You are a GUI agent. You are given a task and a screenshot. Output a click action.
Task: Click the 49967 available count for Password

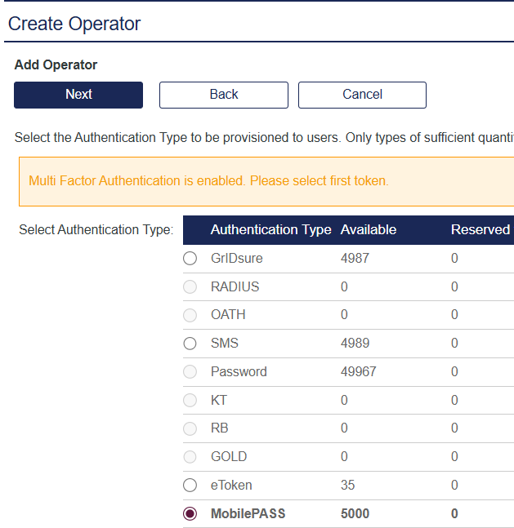coord(358,372)
